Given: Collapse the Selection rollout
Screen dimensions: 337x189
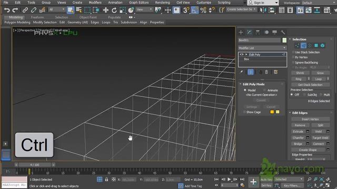Looking at the screenshot, I should click(290, 39).
